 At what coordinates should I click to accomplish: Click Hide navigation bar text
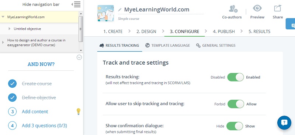click(x=41, y=4)
